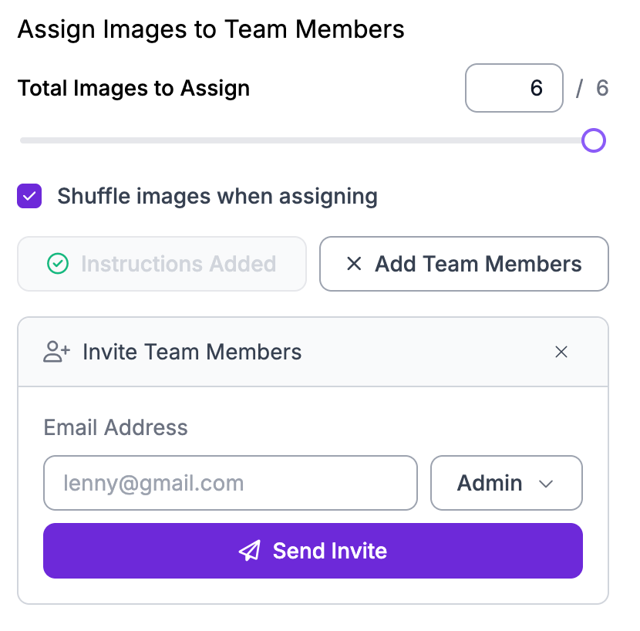
Task: Click the Add Team Members button
Action: pyautogui.click(x=464, y=264)
